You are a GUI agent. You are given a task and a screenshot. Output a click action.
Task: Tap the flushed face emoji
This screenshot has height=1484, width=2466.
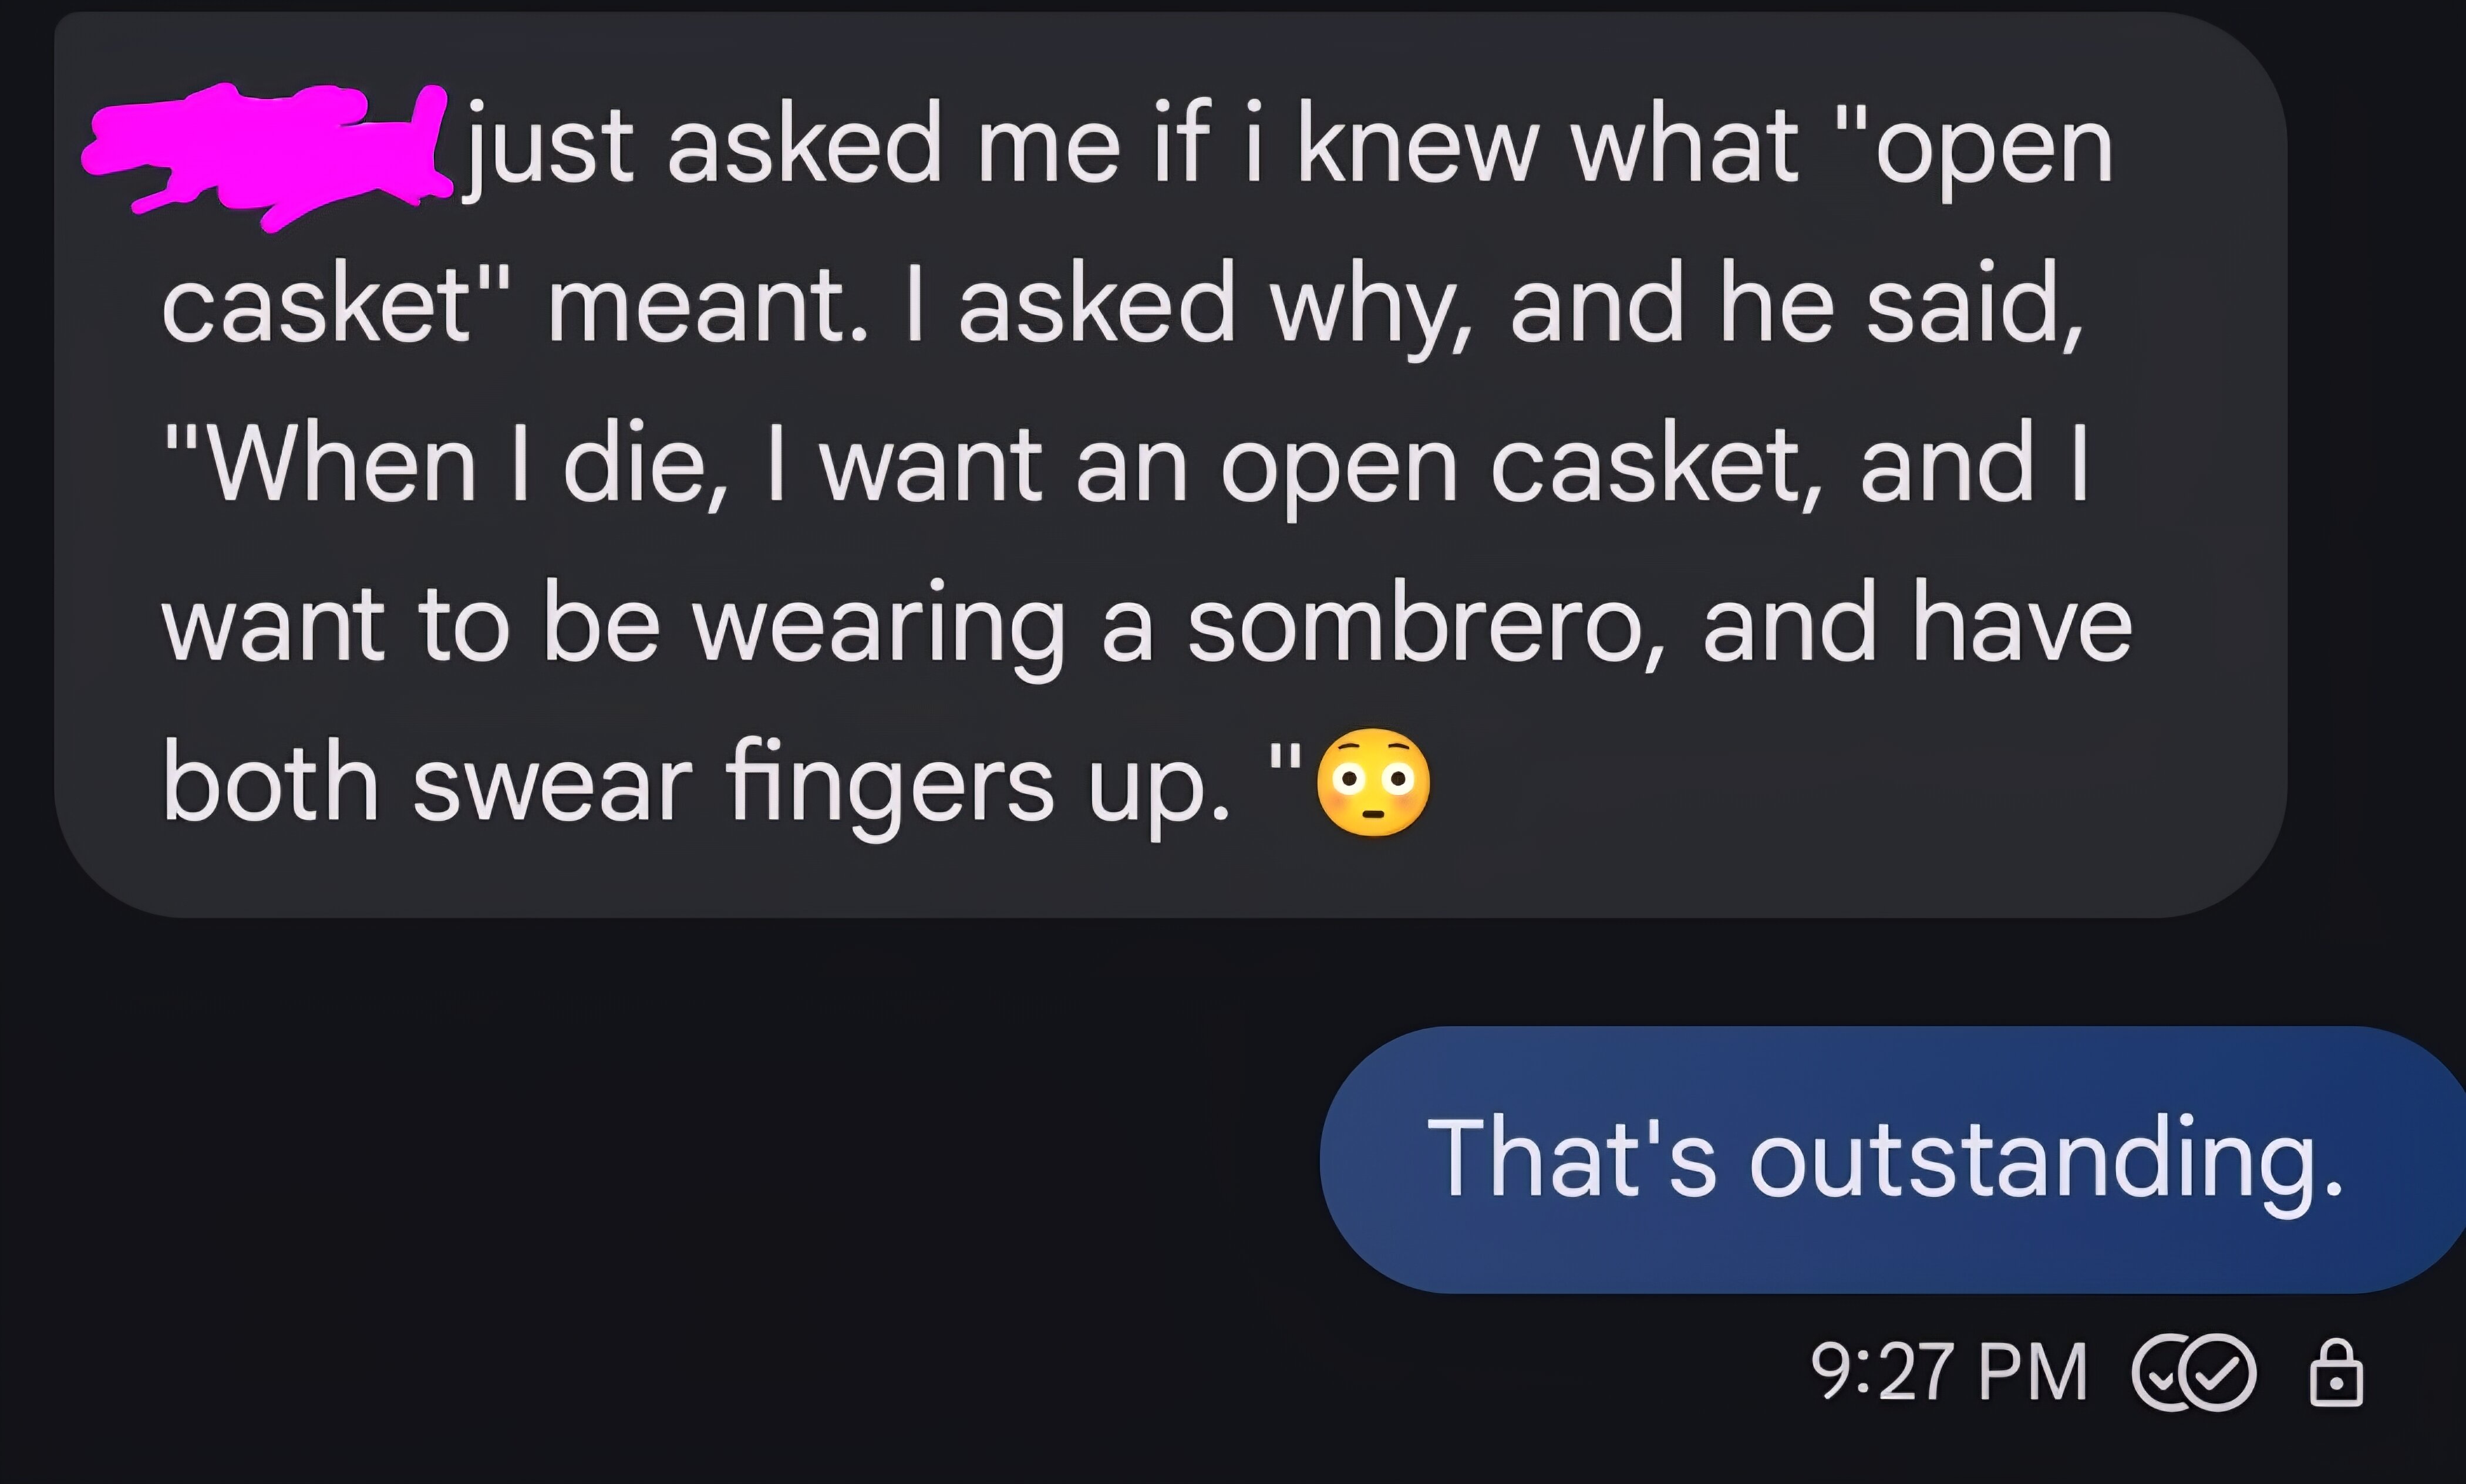pyautogui.click(x=1373, y=782)
